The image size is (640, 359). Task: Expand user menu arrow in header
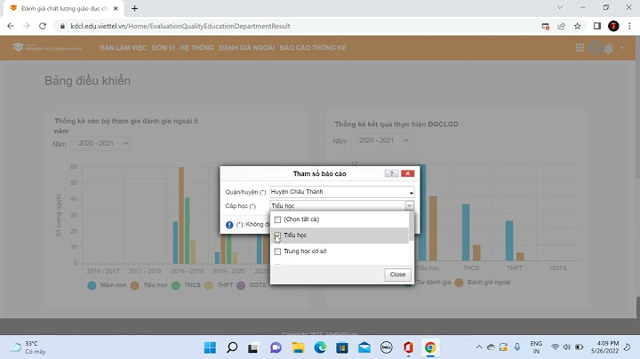[x=622, y=48]
